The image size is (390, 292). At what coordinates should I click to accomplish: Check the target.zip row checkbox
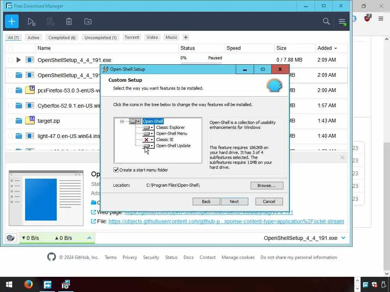pyautogui.click(x=10, y=121)
